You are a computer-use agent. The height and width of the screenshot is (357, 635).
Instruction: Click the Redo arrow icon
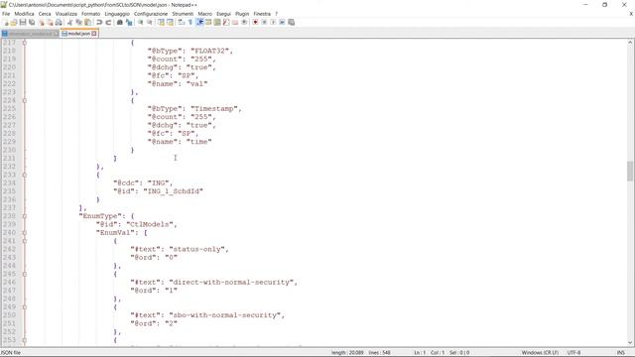(108, 22)
